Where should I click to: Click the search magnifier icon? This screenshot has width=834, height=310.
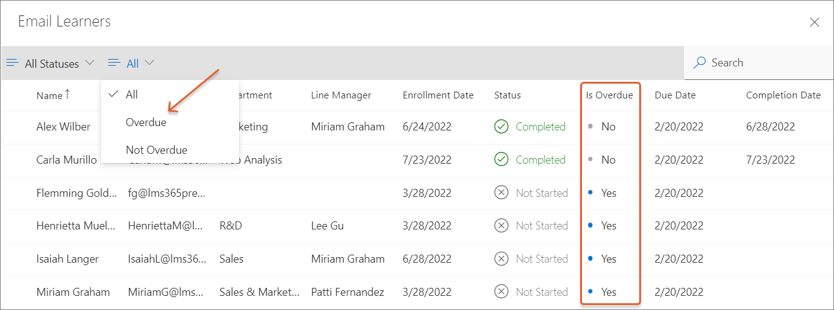(x=699, y=63)
